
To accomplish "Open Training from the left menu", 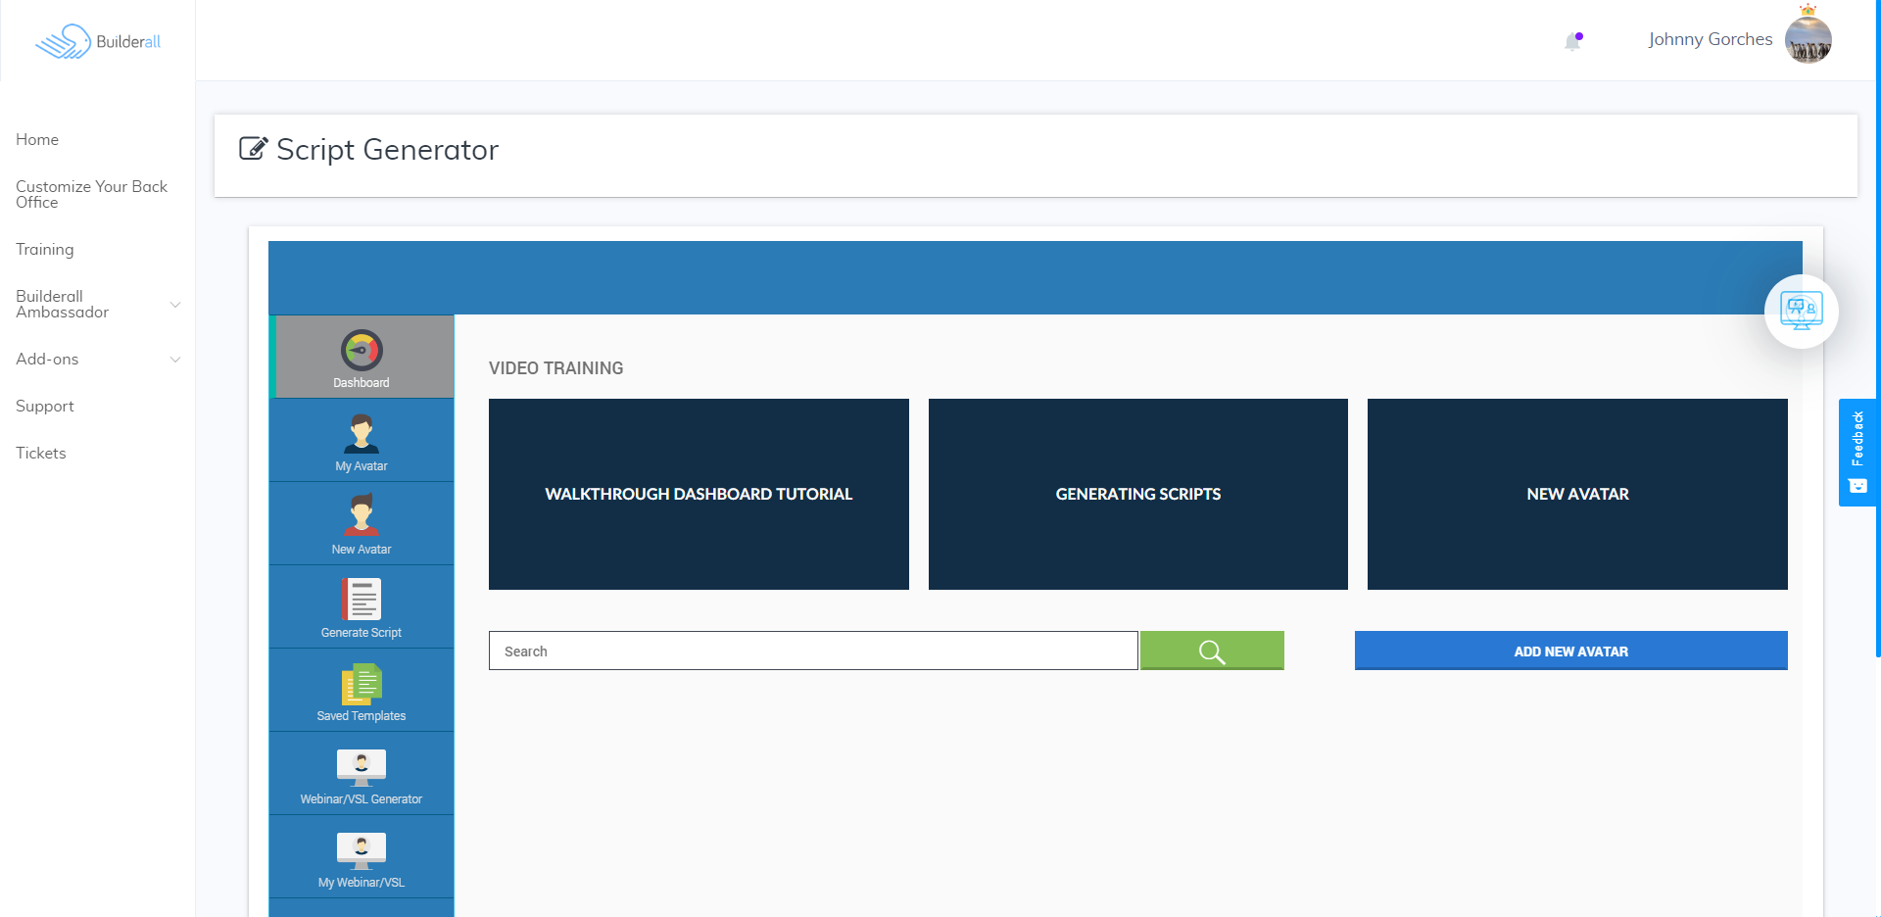I will coord(45,250).
